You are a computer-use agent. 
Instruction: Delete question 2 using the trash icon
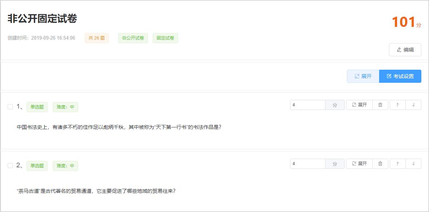pos(380,163)
